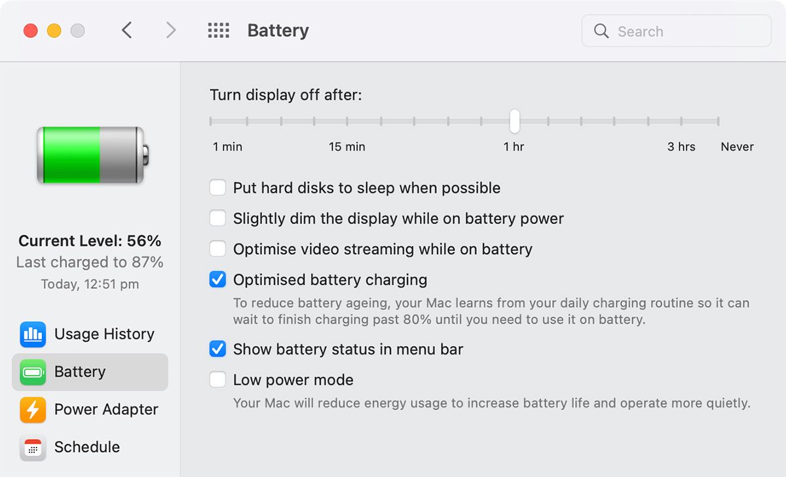
Task: Set display-off slider to Never
Action: [718, 121]
